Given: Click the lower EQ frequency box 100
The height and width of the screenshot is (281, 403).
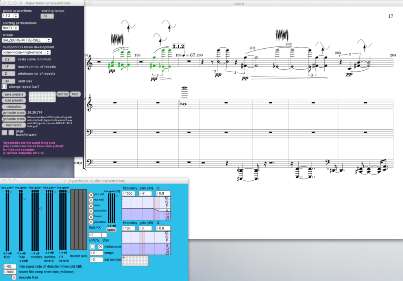Looking at the screenshot, I should (129, 228).
